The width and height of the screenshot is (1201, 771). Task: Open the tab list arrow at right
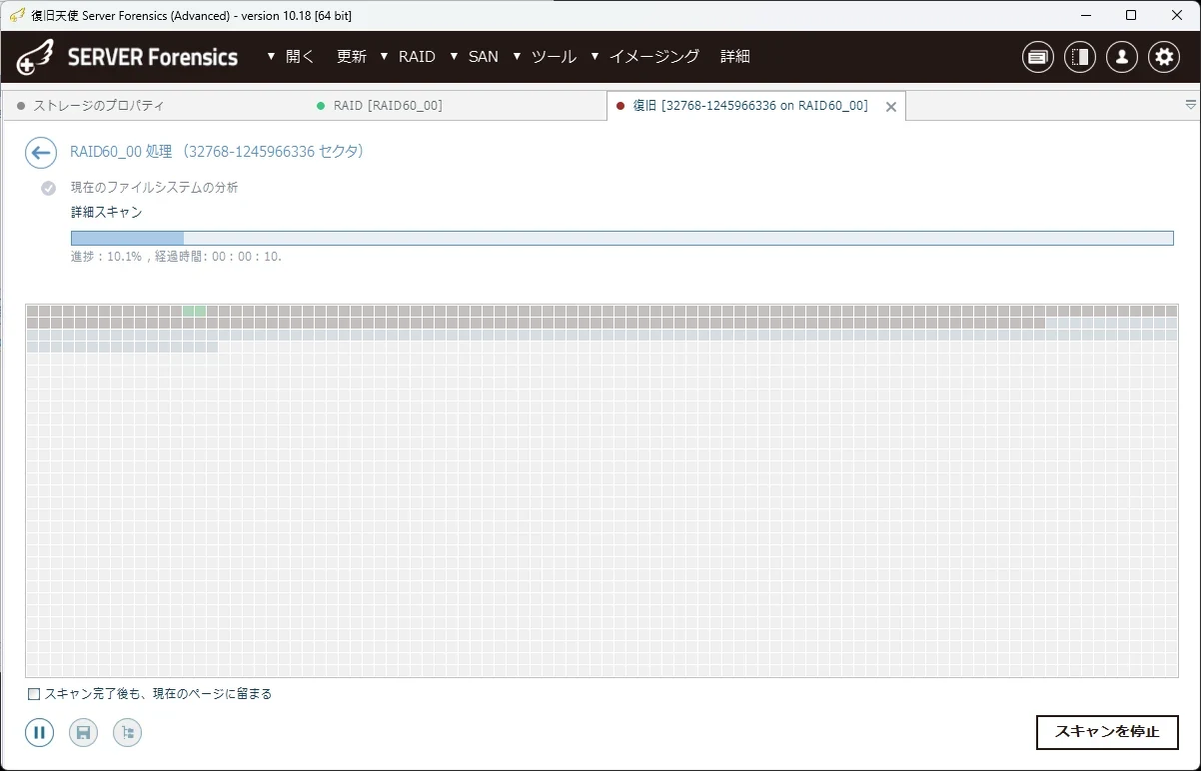[x=1190, y=105]
